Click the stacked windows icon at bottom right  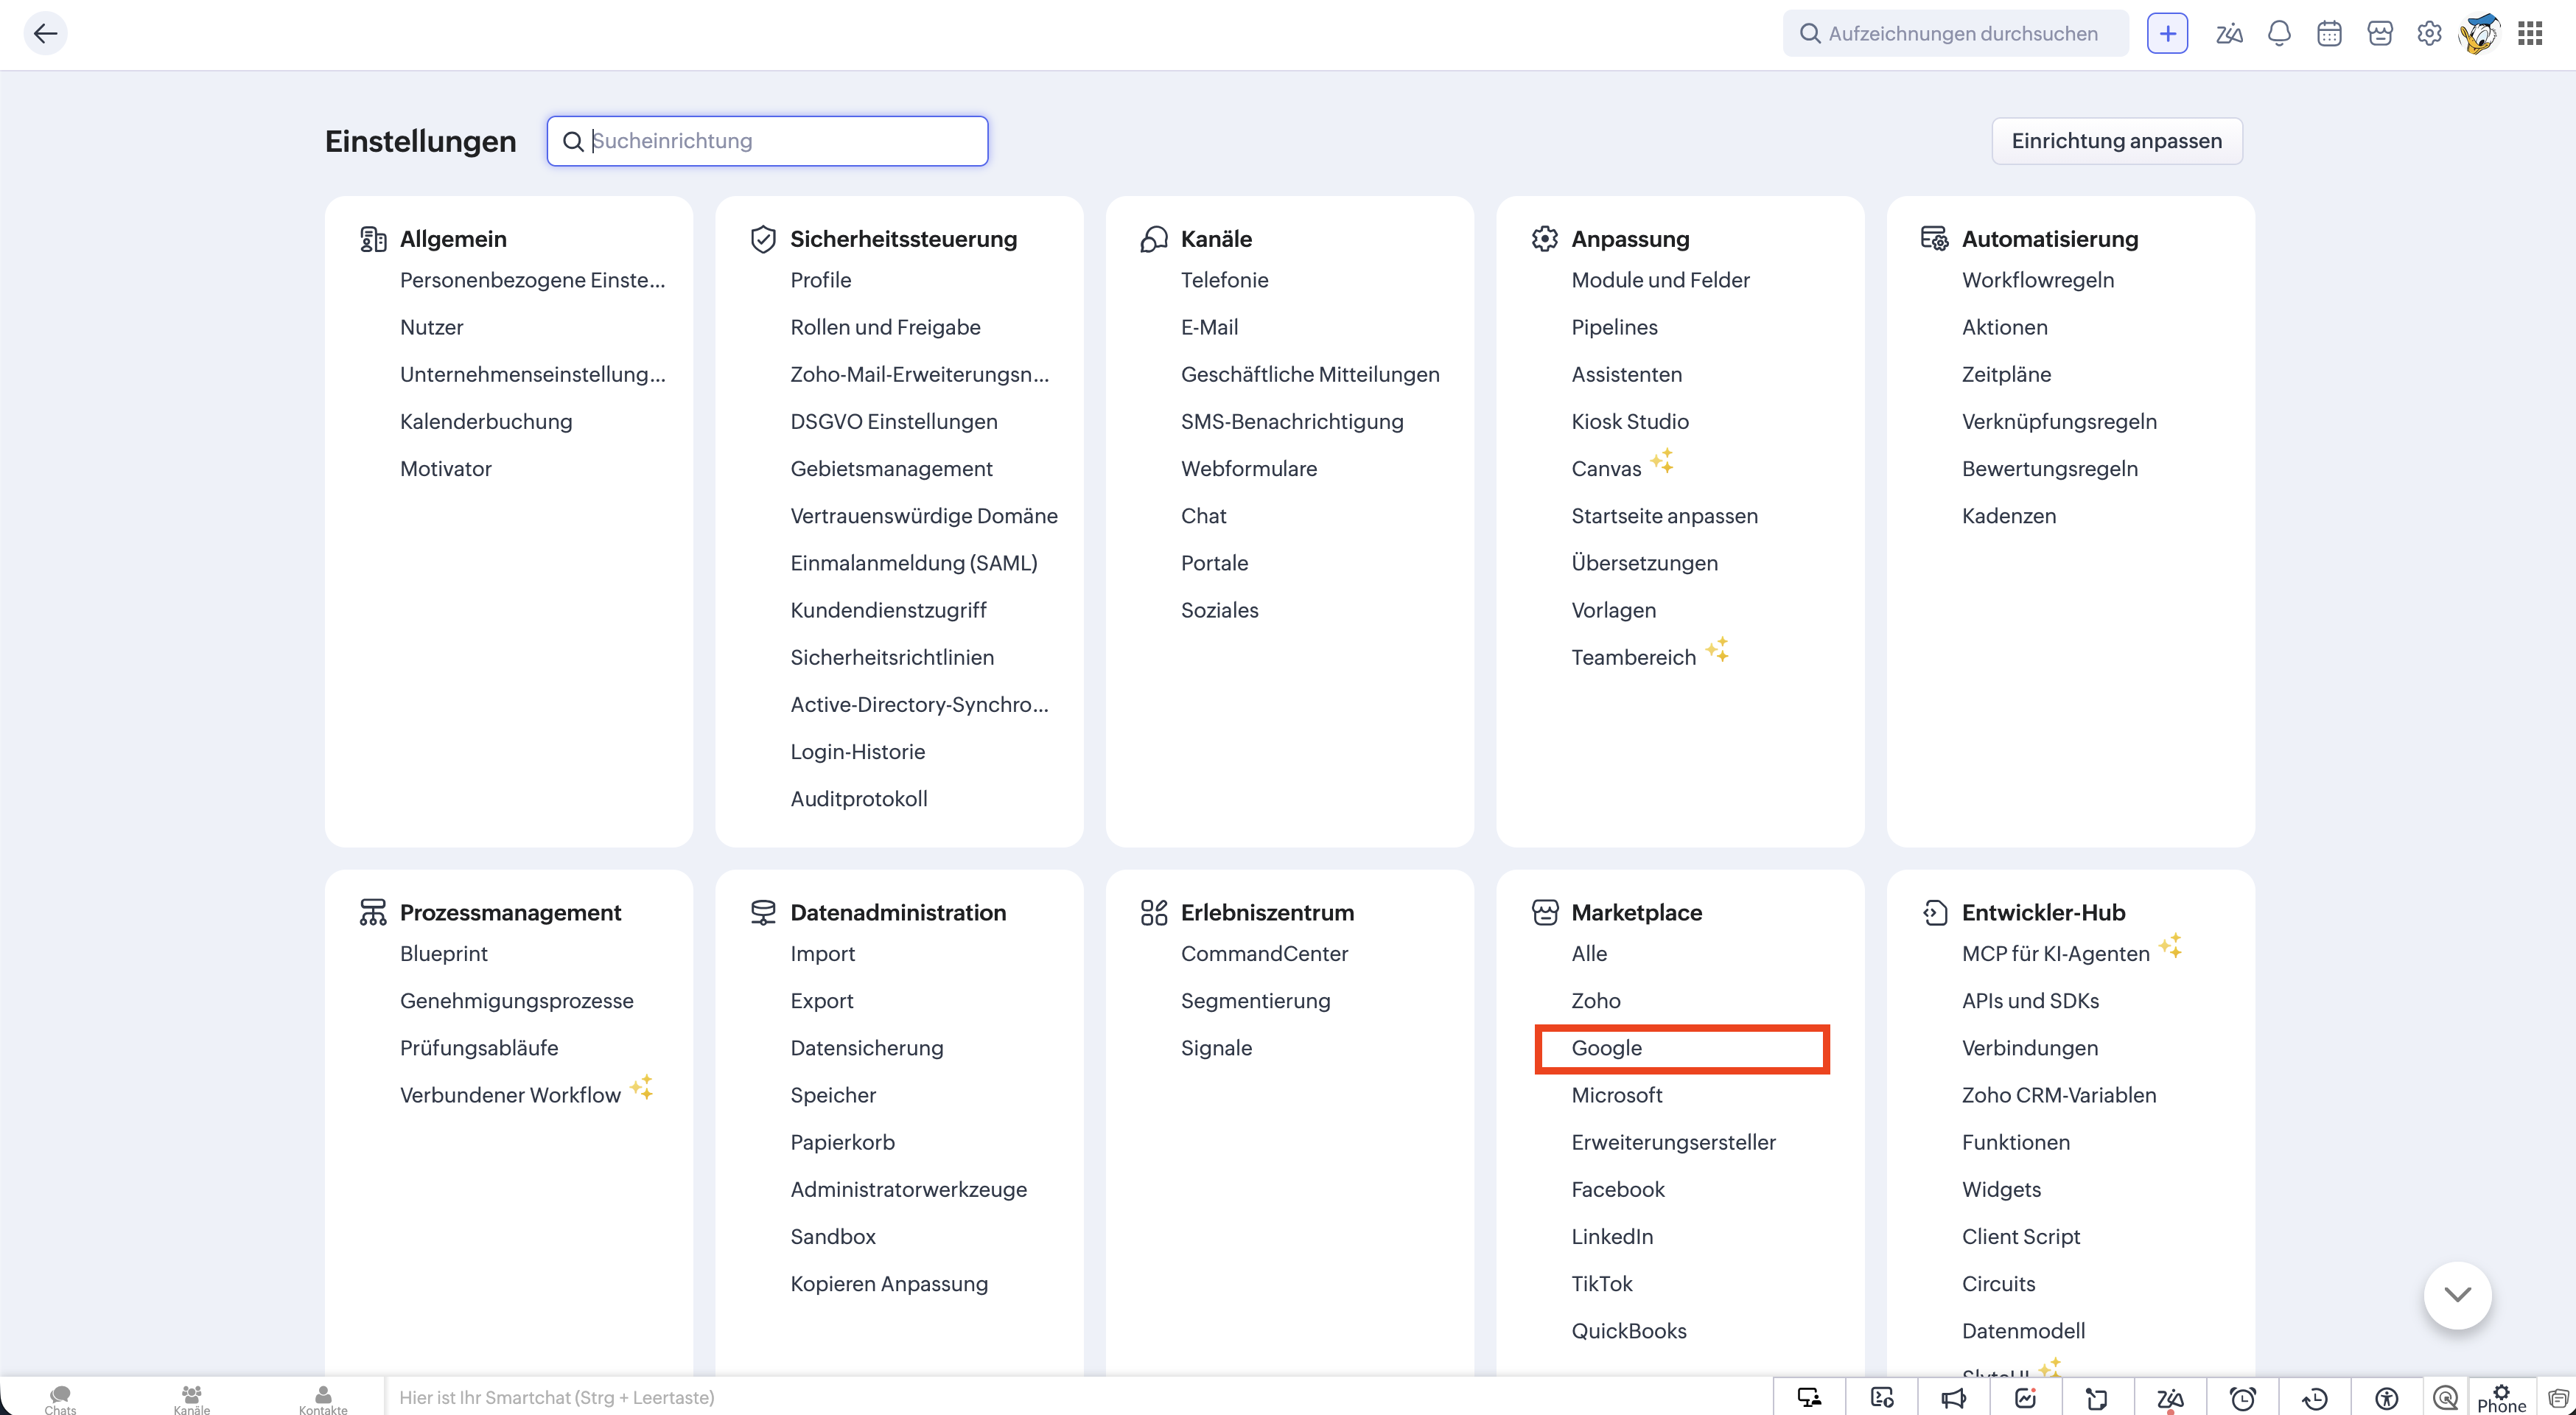pyautogui.click(x=2558, y=1397)
